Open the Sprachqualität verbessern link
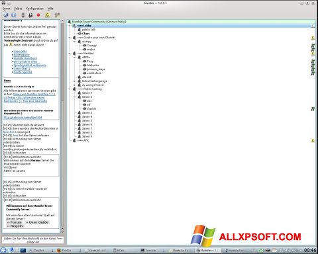Screen dimensions: 318x254 point(30,65)
